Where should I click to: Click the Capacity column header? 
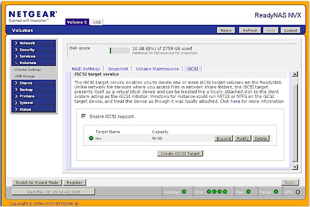pos(160,132)
